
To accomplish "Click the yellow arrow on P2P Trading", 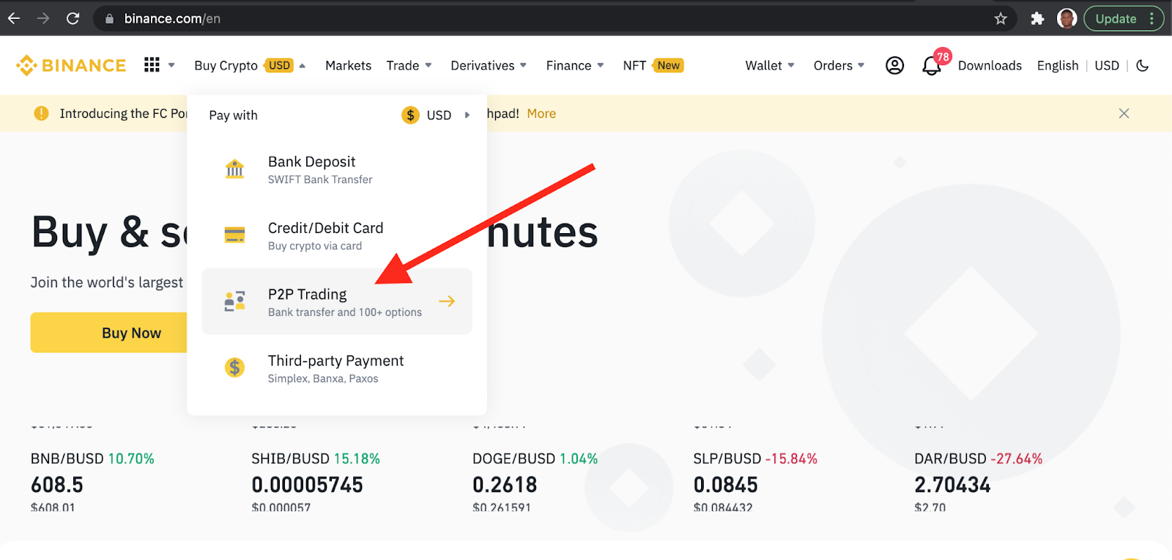I will click(447, 301).
